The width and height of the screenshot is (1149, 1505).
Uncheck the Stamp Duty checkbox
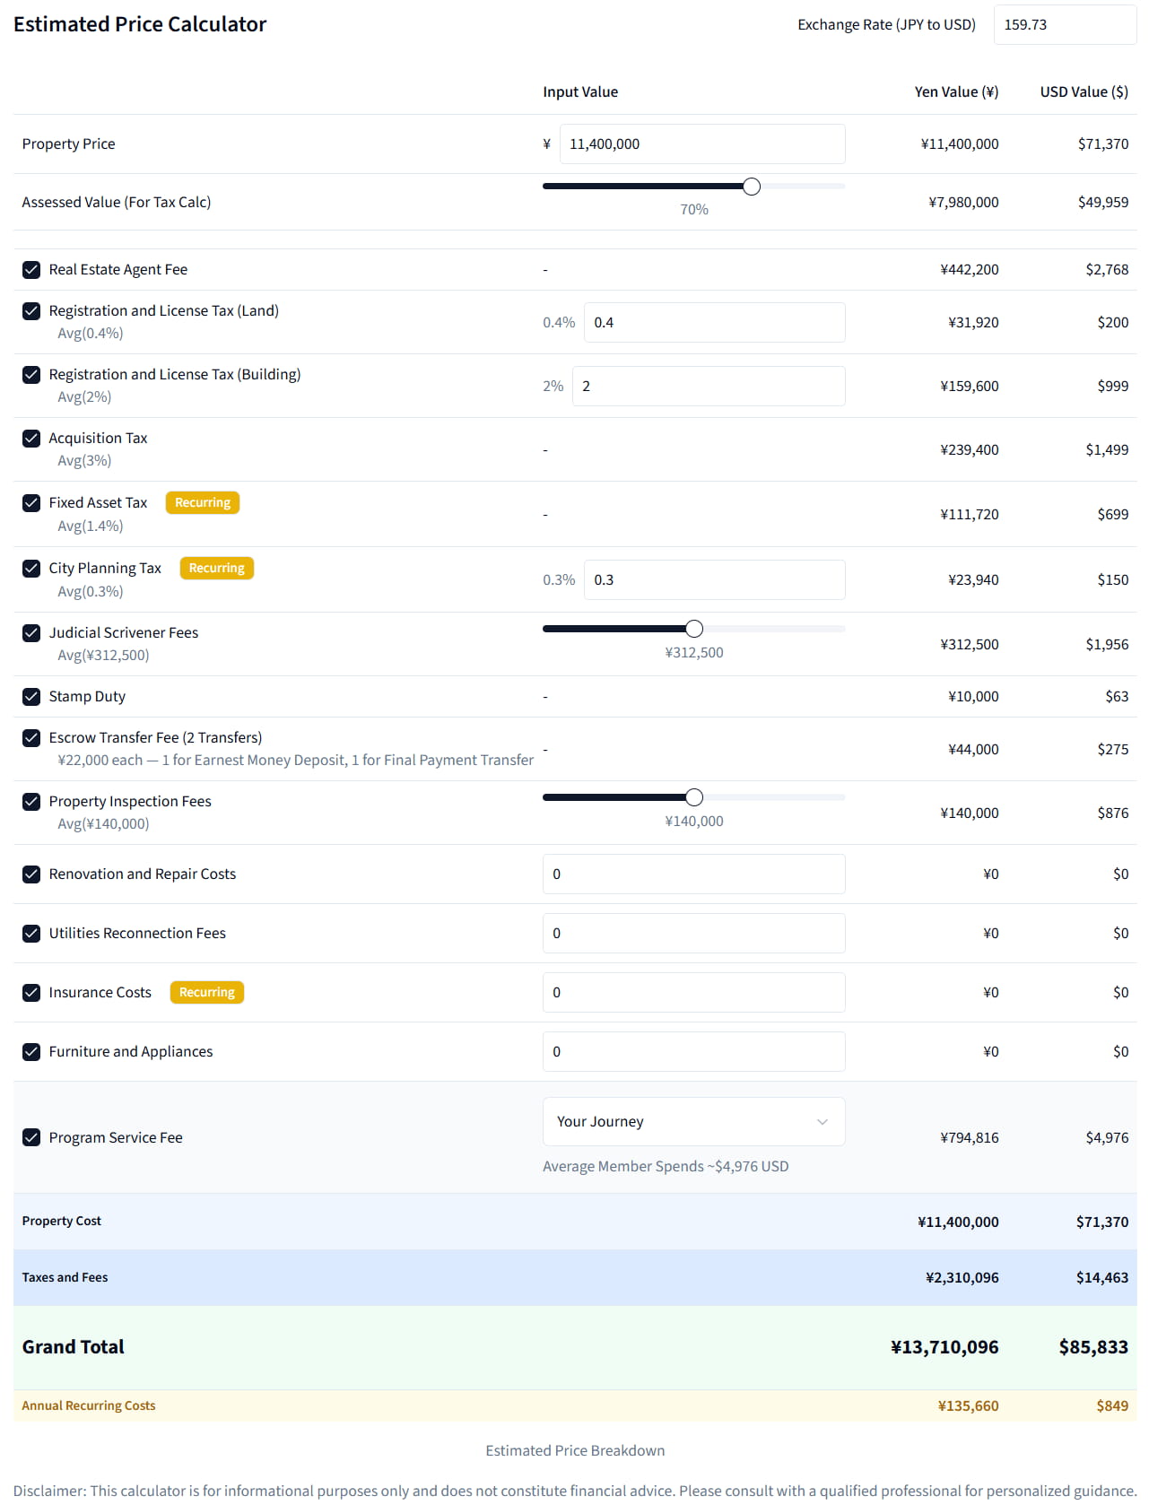[31, 697]
